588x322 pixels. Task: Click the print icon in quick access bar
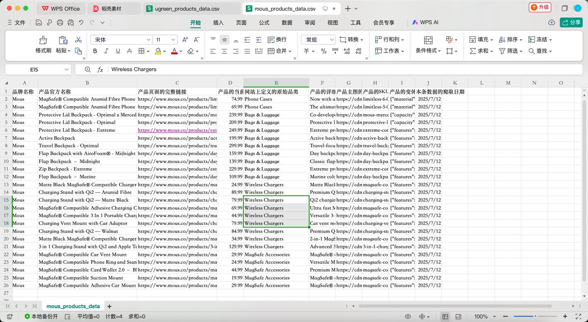[x=60, y=23]
